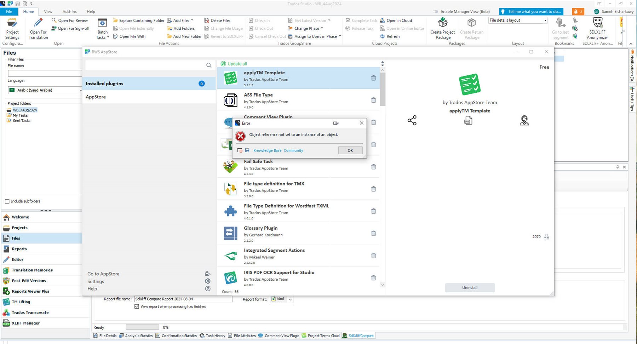This screenshot has width=637, height=344.
Task: Select Installed plug-ins in AppStore
Action: click(149, 84)
